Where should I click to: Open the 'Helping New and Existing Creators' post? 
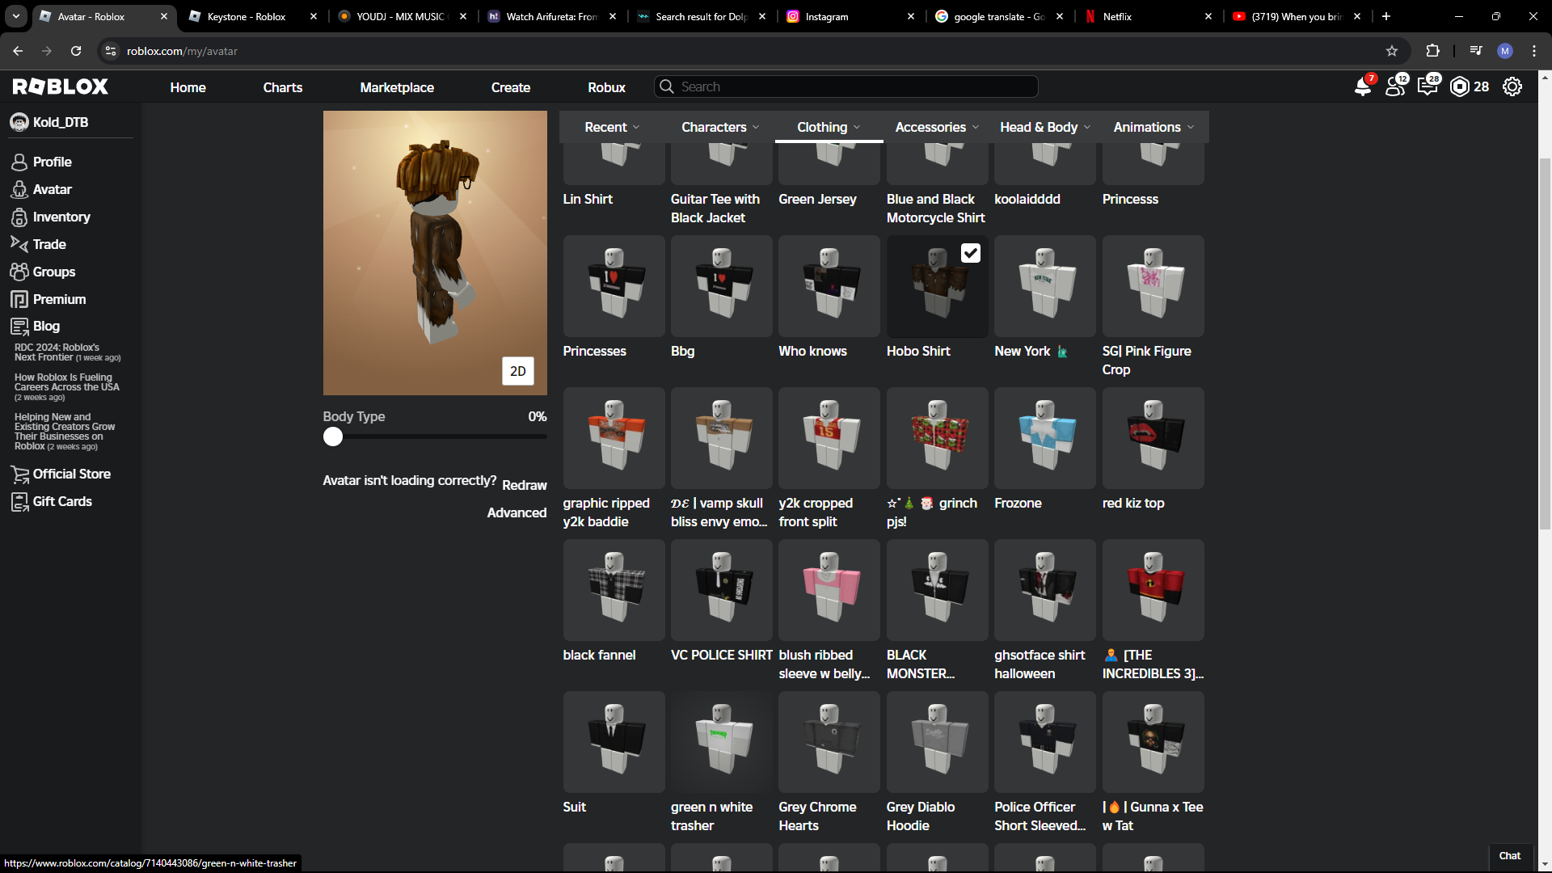tap(65, 432)
